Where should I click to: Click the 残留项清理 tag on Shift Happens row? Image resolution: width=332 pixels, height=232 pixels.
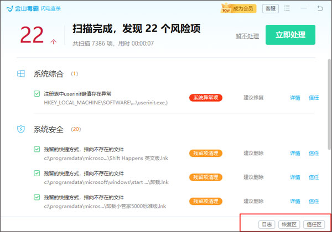[206, 153]
